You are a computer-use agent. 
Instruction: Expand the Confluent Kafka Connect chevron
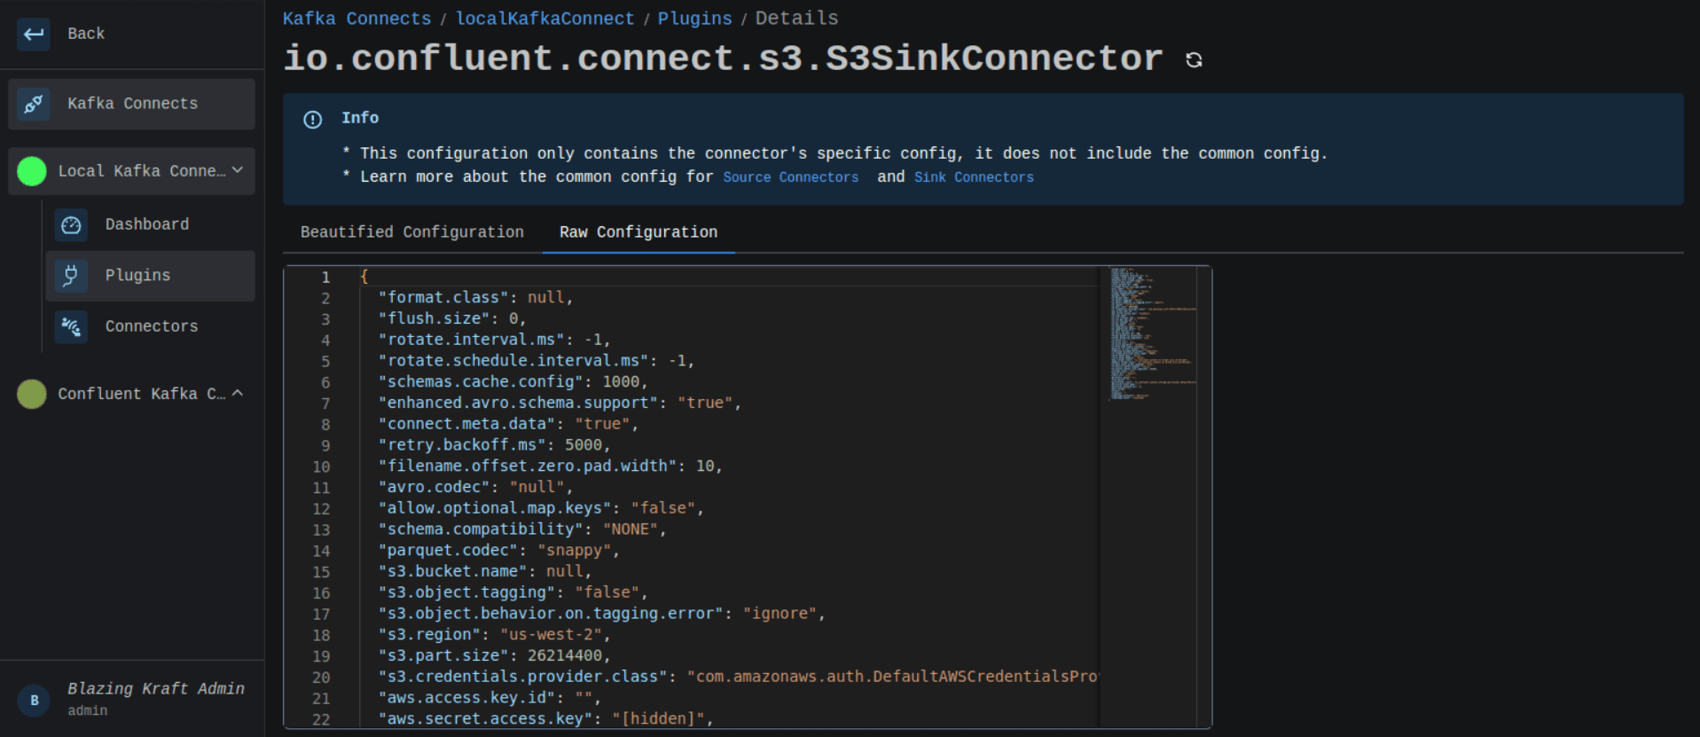pos(238,393)
